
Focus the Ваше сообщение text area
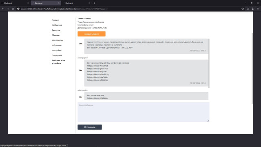pyautogui.click(x=143, y=112)
